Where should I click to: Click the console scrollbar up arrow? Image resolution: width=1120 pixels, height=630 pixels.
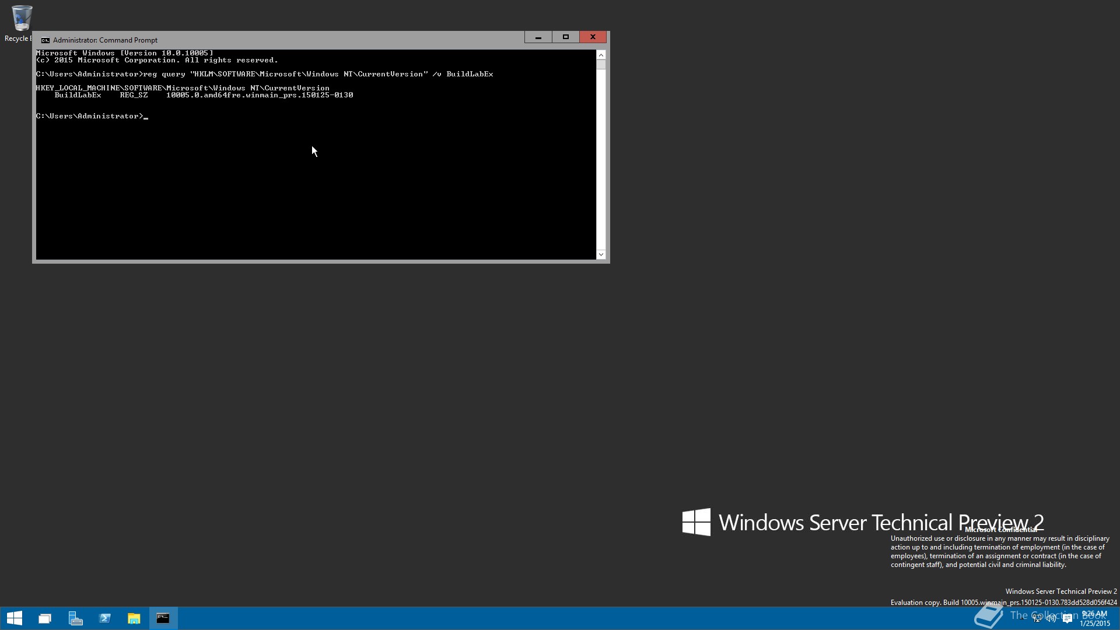point(601,55)
